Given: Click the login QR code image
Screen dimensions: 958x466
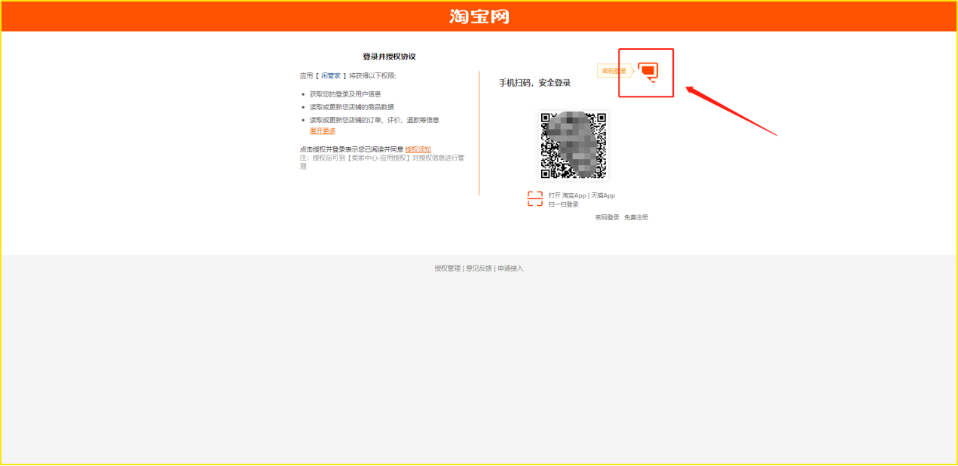Looking at the screenshot, I should tap(574, 145).
